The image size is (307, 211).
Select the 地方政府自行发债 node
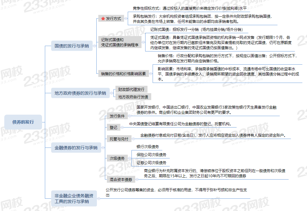click(x=133, y=97)
